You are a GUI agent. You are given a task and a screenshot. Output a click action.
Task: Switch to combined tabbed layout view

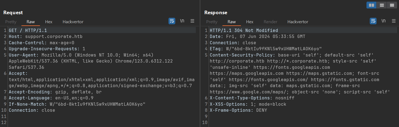coord(392,5)
